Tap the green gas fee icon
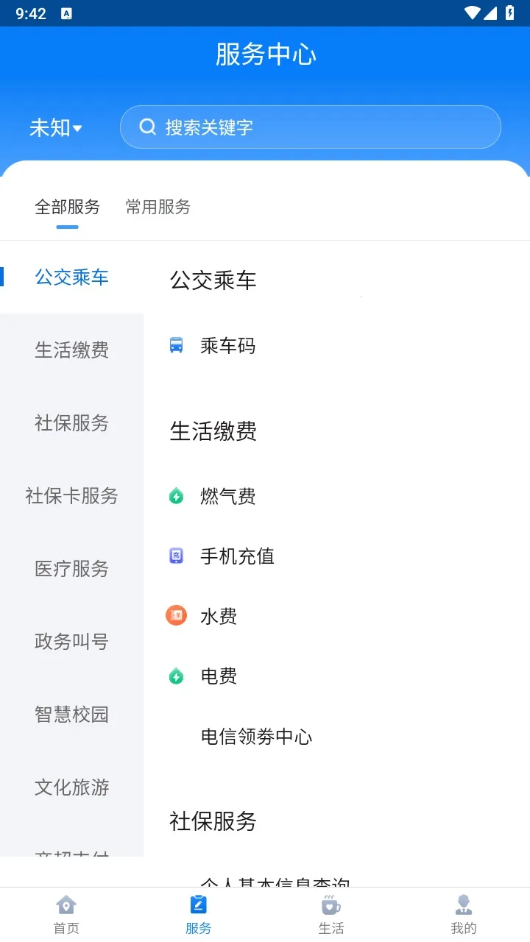530x942 pixels. click(x=177, y=497)
